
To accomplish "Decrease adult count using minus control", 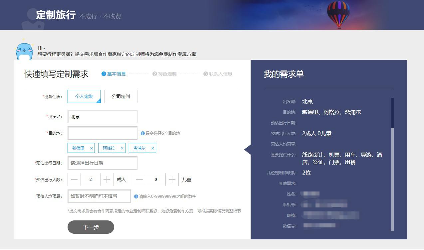I will click(74, 180).
